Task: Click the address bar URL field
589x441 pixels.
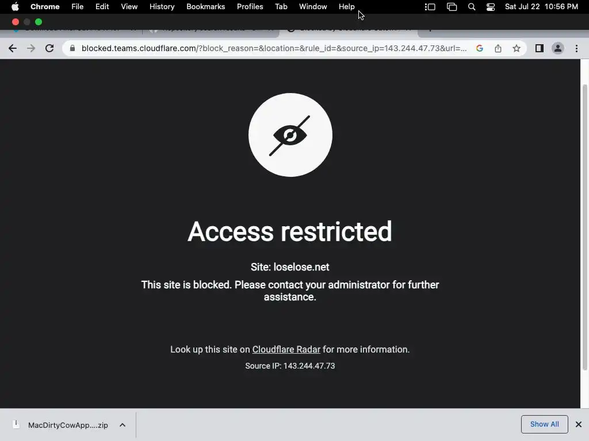Action: coord(274,48)
